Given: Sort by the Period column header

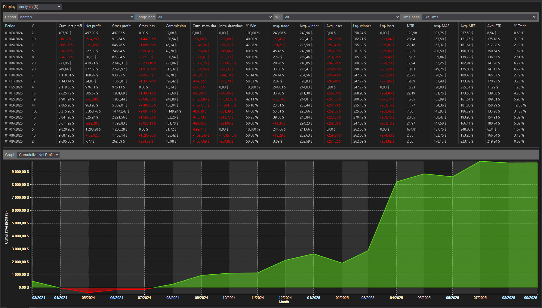Looking at the screenshot, I should click(17, 26).
